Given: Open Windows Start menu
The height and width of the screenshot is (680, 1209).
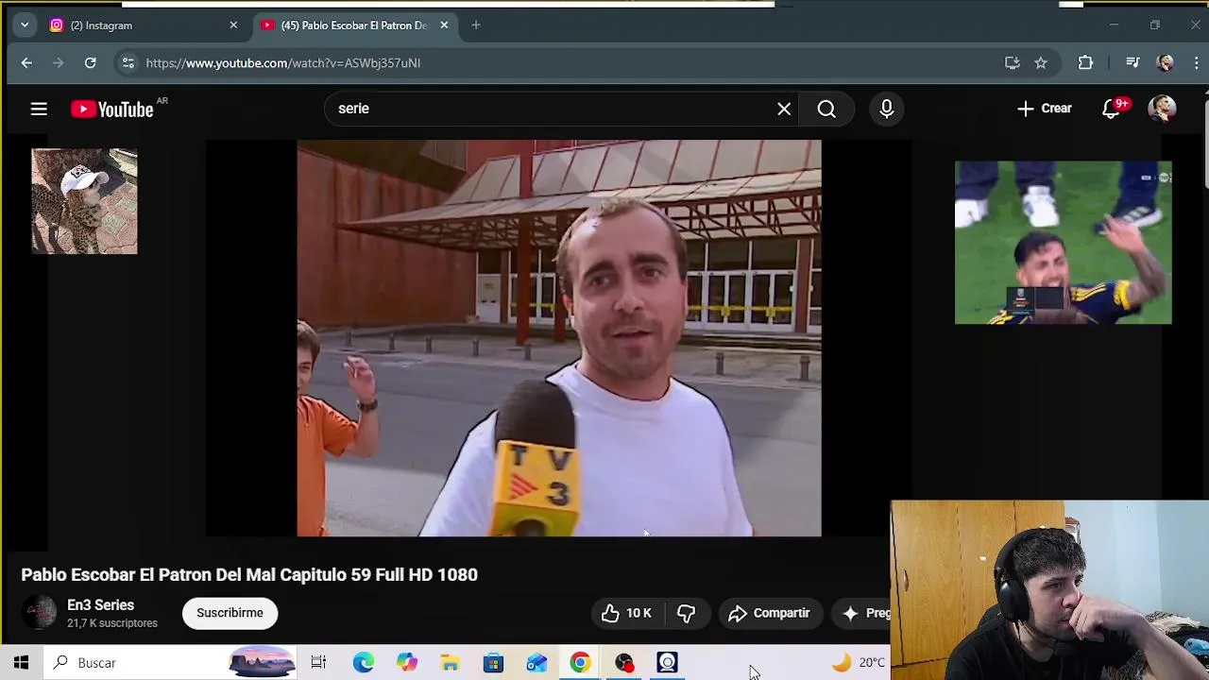Looking at the screenshot, I should [21, 663].
